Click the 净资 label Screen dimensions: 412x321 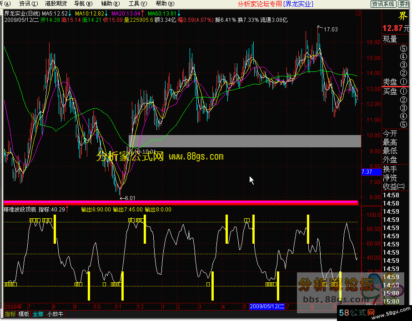point(390,178)
